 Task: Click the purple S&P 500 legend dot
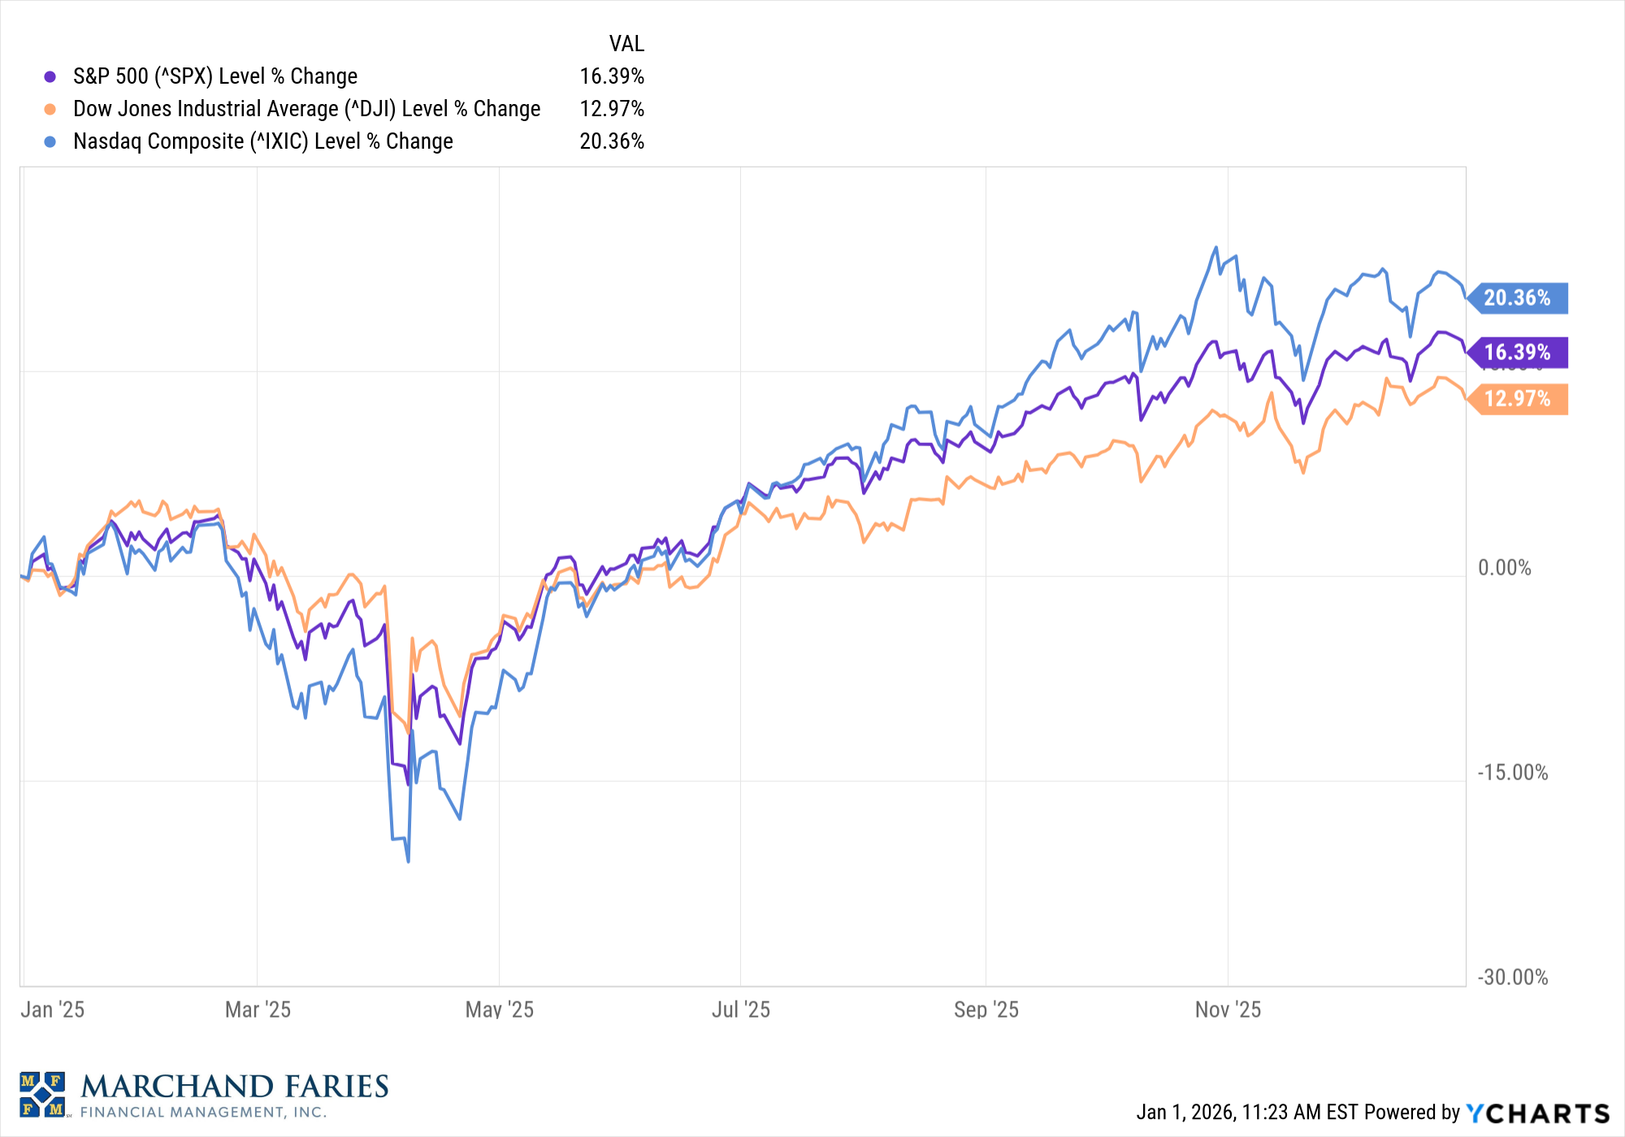pyautogui.click(x=50, y=77)
